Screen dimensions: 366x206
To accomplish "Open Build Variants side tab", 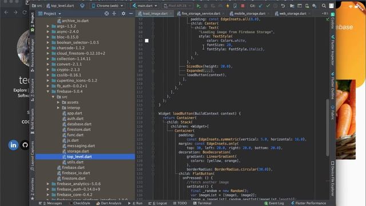I will tap(33, 121).
